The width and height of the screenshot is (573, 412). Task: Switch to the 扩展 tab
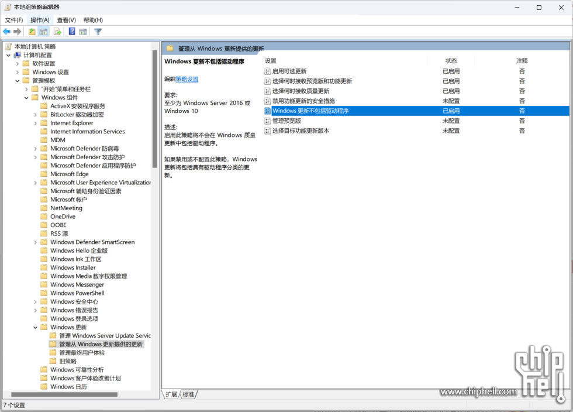(x=171, y=394)
